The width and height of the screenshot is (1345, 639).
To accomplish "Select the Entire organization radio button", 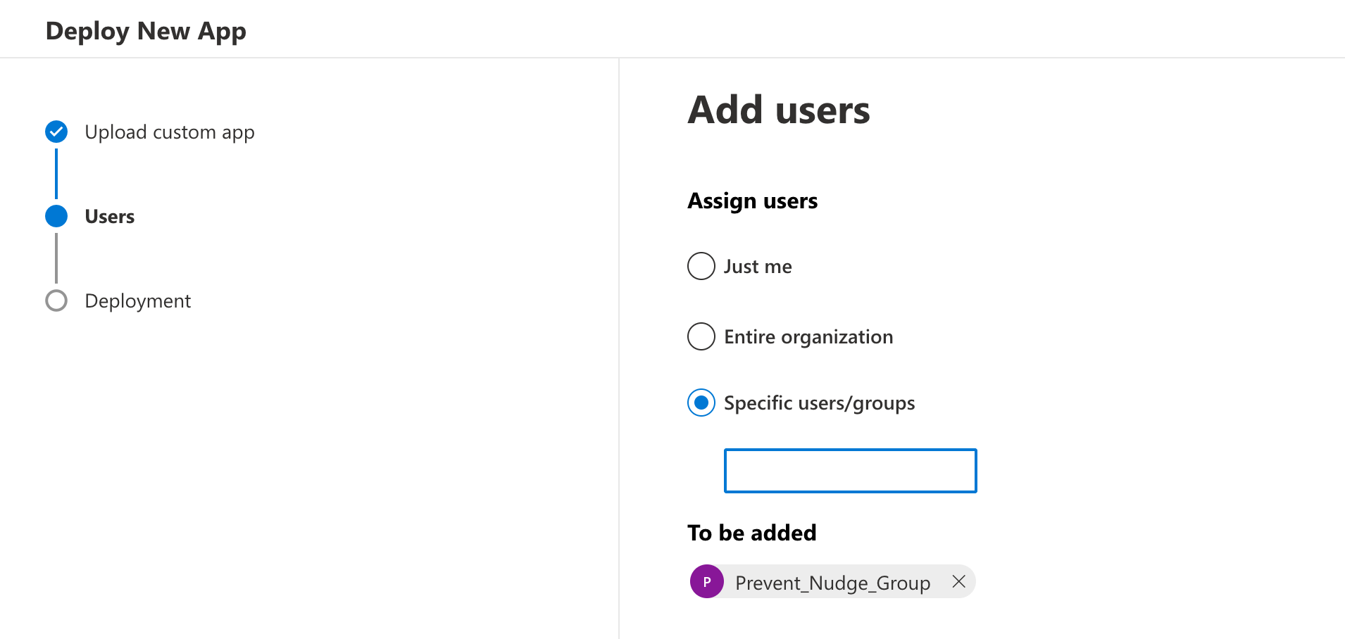I will click(701, 336).
